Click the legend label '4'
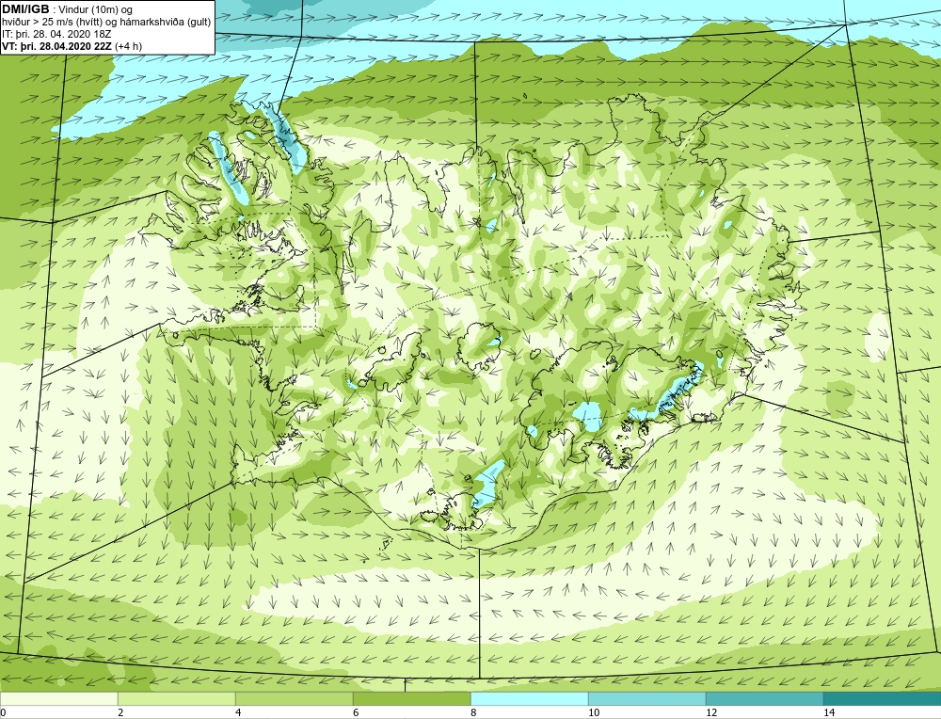The height and width of the screenshot is (719, 941). 238,712
